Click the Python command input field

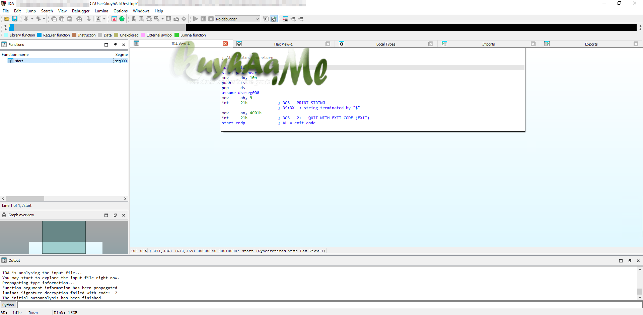[x=330, y=305]
